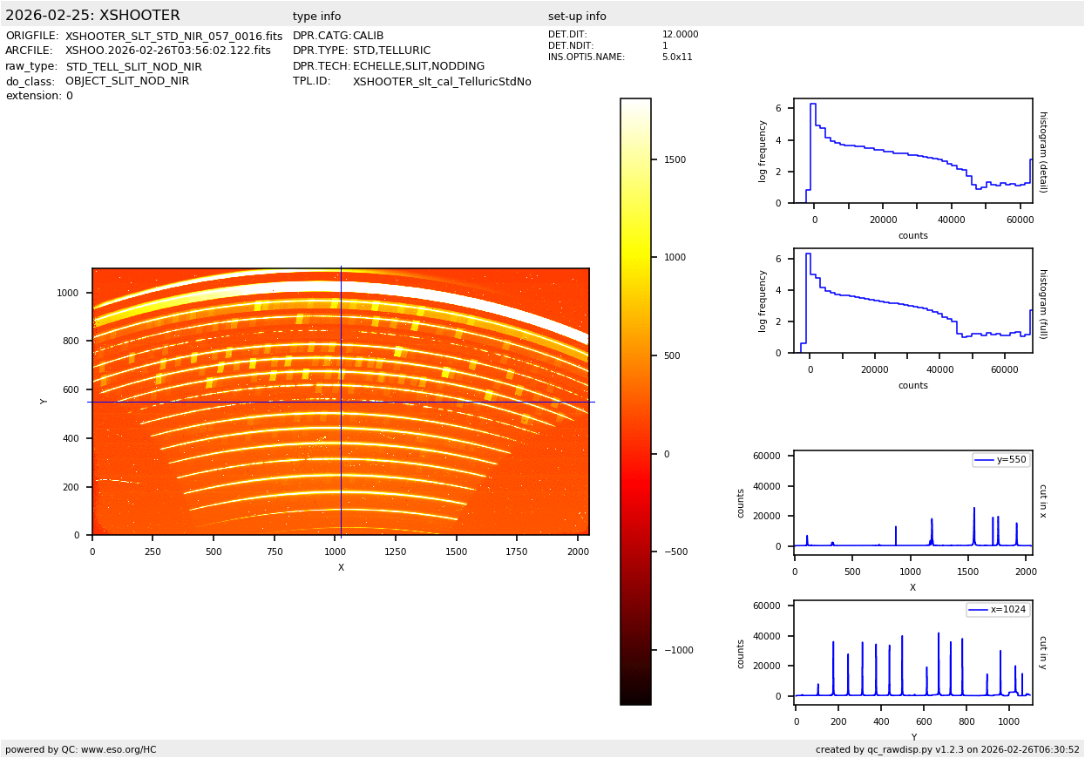Viewport: 1085px width, 758px height.
Task: Open the histogram (detail) plot
Action: (912, 151)
